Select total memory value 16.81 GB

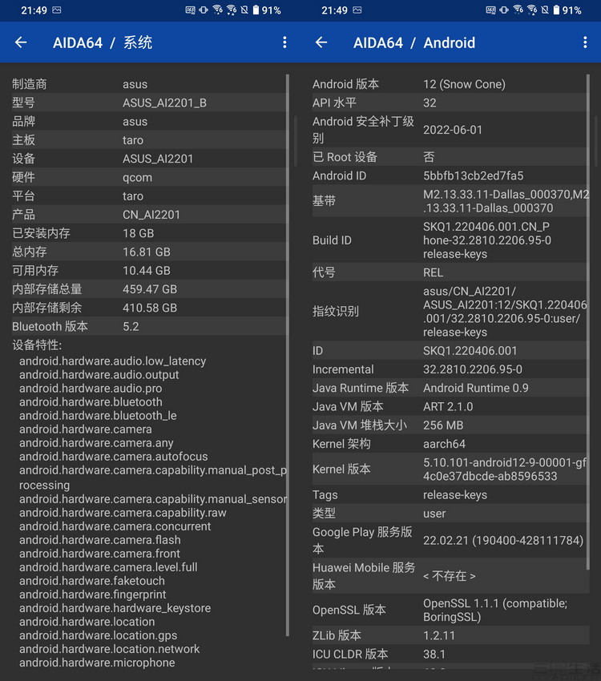point(147,252)
